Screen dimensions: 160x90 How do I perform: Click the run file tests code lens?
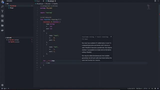click(54, 6)
